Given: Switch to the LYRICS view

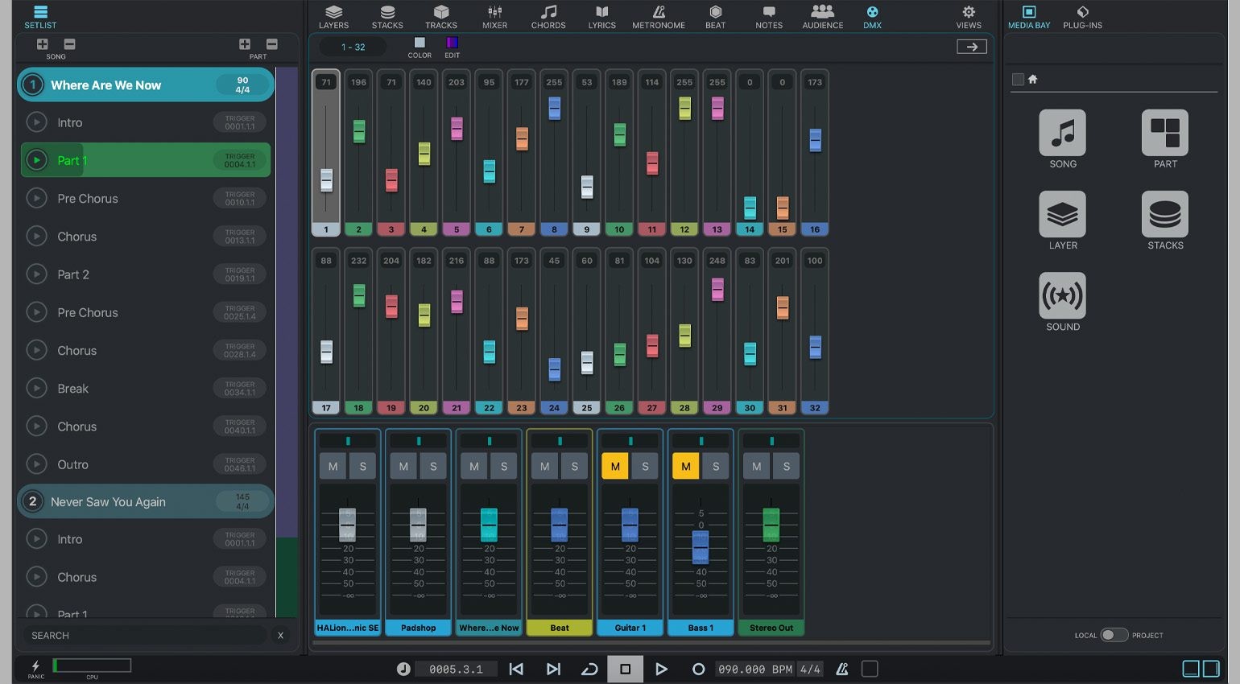Looking at the screenshot, I should tap(601, 16).
